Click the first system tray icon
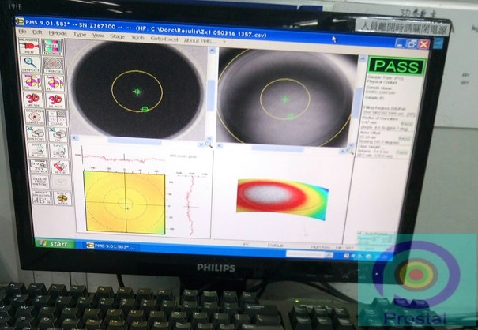This screenshot has width=478, height=330. tap(347, 256)
